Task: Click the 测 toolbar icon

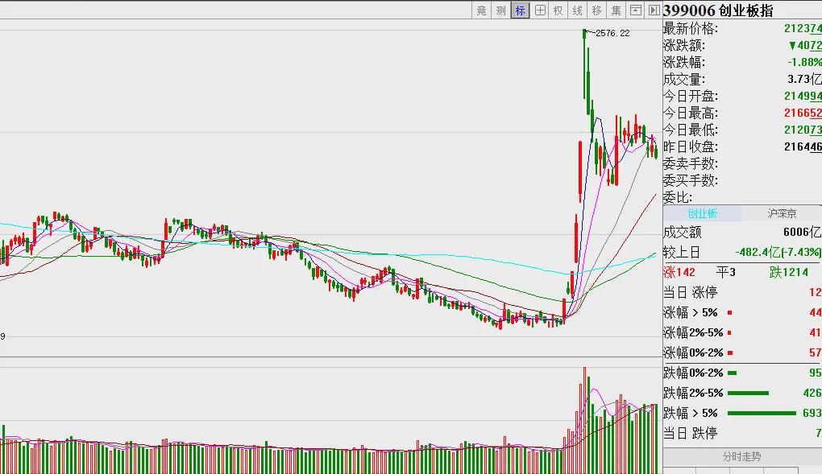Action: [500, 10]
